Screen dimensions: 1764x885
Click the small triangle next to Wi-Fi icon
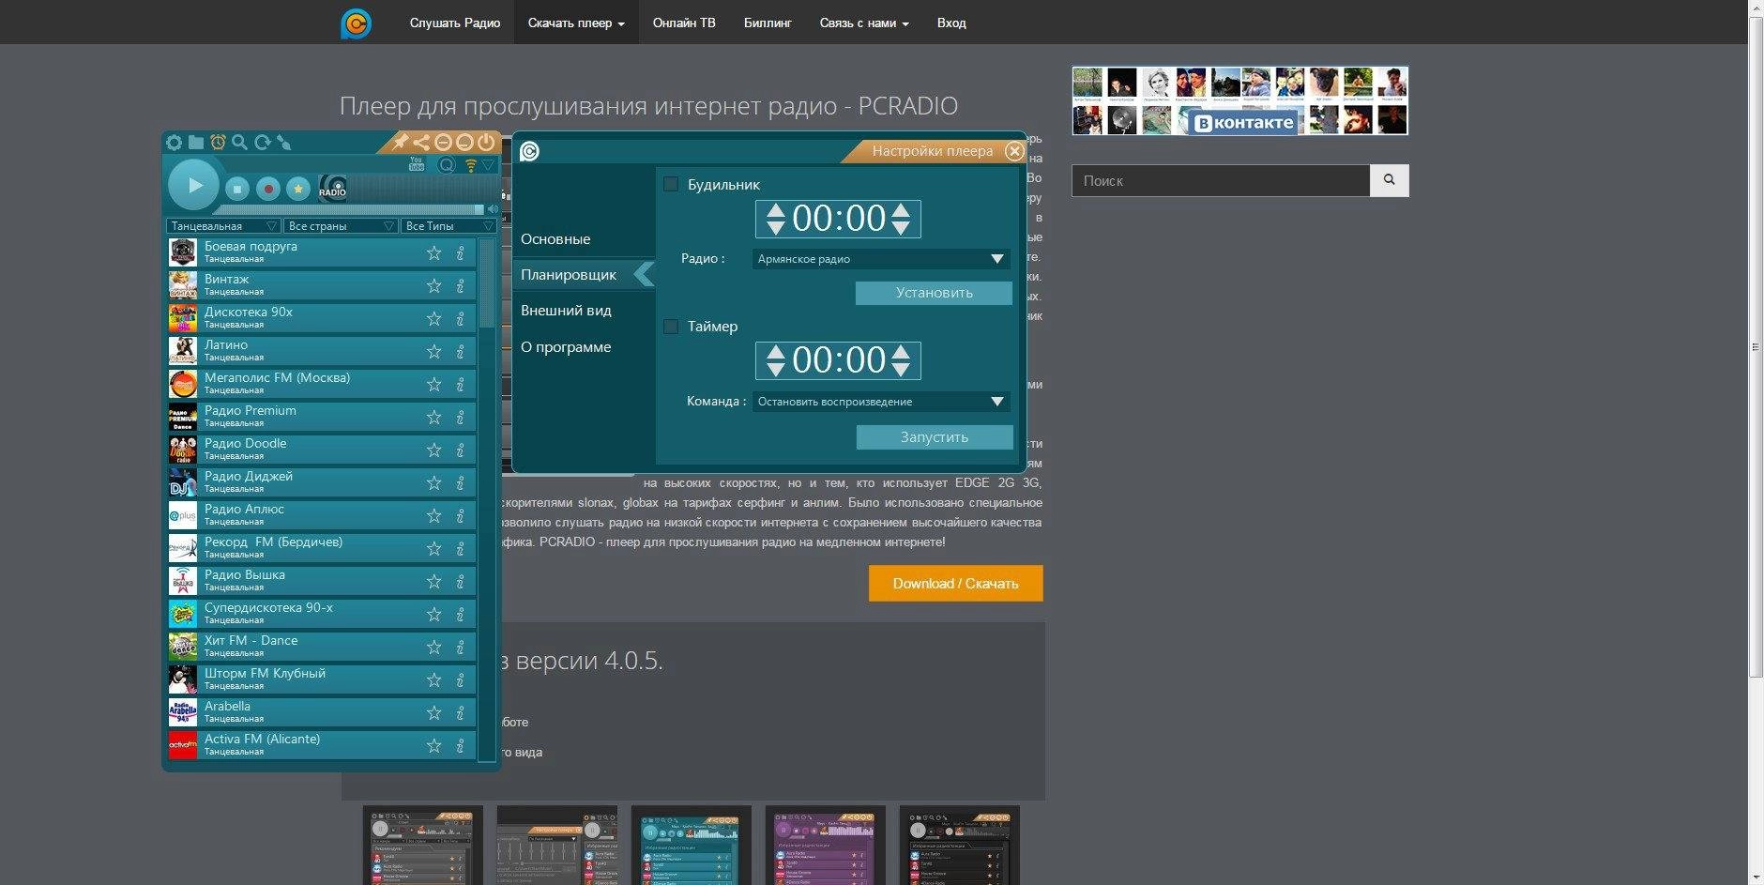(x=488, y=165)
